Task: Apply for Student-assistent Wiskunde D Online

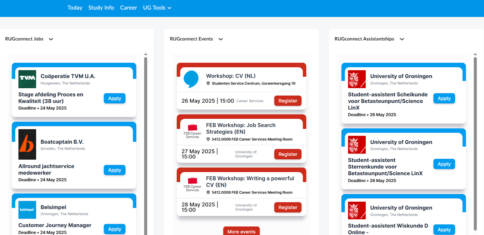Action: (444, 230)
